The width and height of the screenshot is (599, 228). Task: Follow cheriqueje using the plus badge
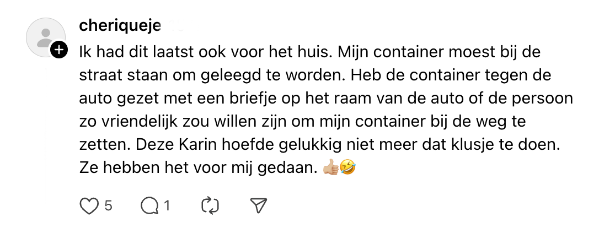tap(58, 50)
